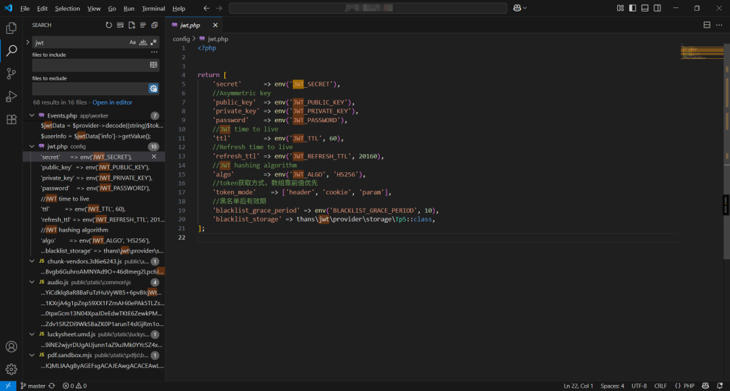Open the Run and Debug view
The height and width of the screenshot is (391, 730).
pyautogui.click(x=11, y=97)
